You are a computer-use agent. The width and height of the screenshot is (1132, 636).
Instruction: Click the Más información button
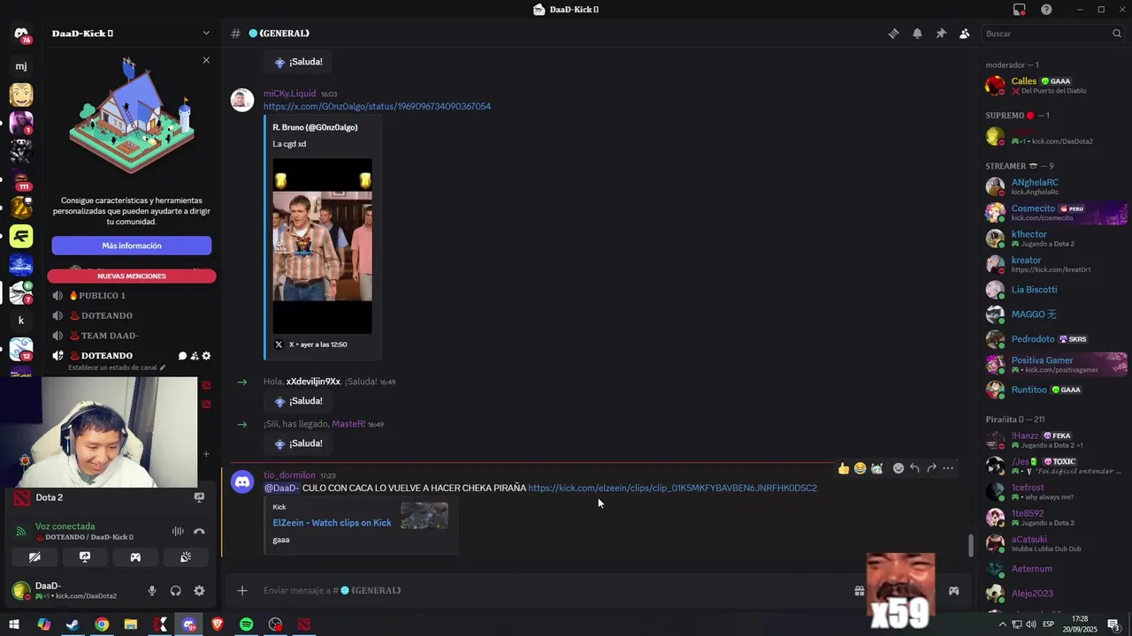tap(132, 246)
